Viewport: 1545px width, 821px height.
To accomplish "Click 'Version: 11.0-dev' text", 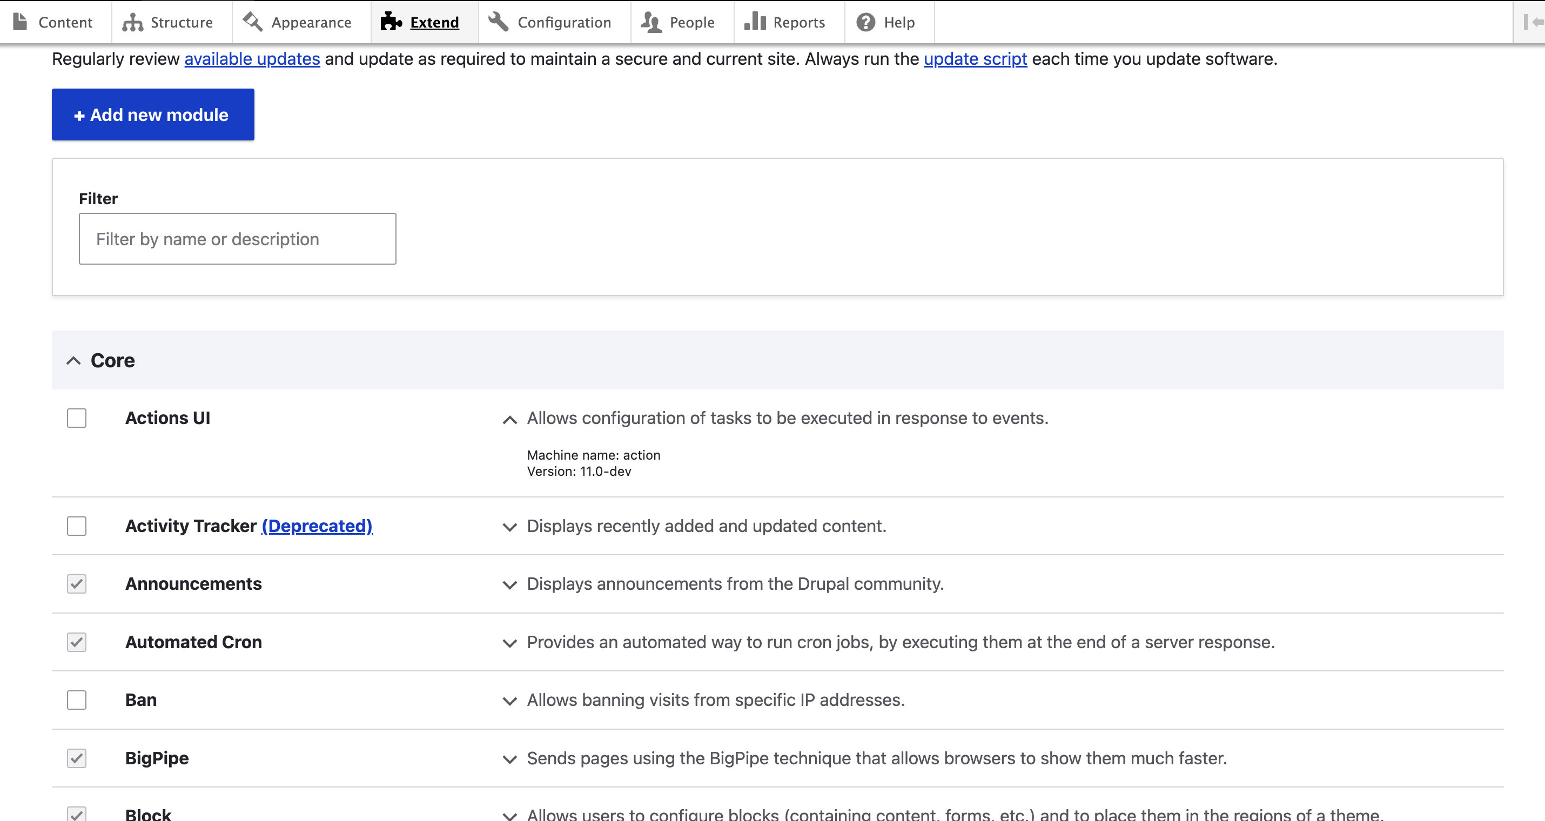I will pos(579,472).
